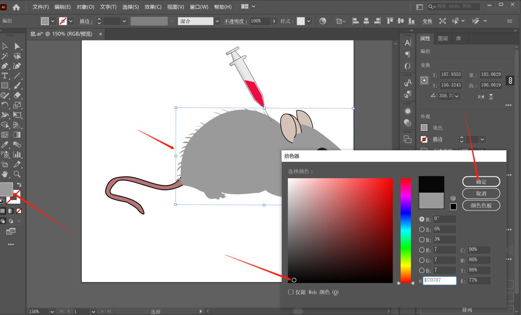Choose the Zoom magnifier tool
521x315 pixels.
coord(17,174)
